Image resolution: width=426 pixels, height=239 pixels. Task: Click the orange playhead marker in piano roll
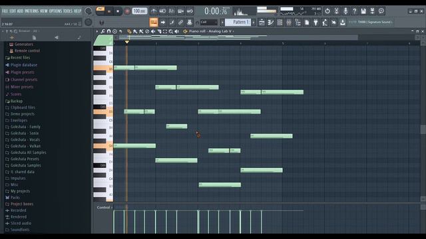click(127, 42)
